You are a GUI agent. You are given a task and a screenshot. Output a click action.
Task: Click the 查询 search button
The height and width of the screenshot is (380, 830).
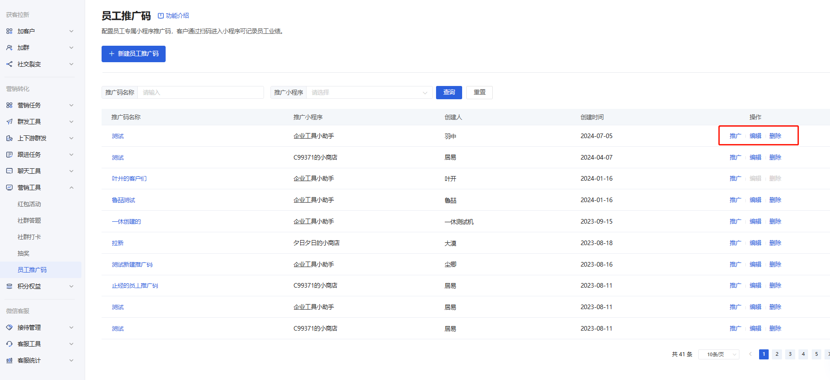coord(449,92)
